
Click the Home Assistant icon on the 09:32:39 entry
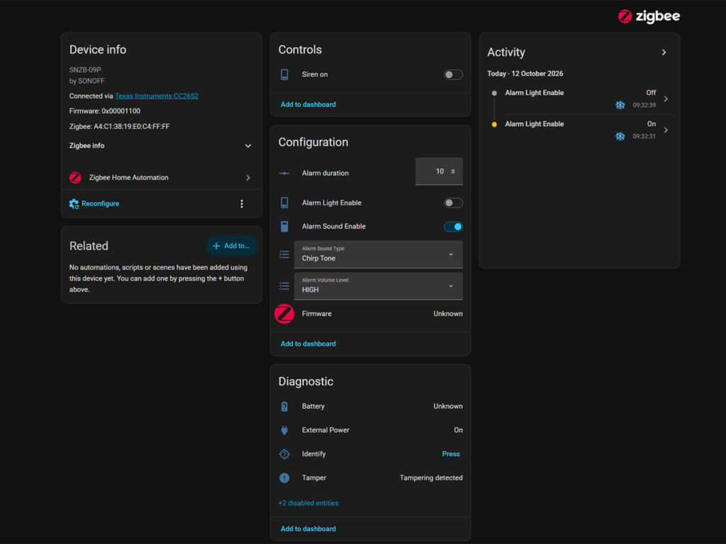[620, 105]
